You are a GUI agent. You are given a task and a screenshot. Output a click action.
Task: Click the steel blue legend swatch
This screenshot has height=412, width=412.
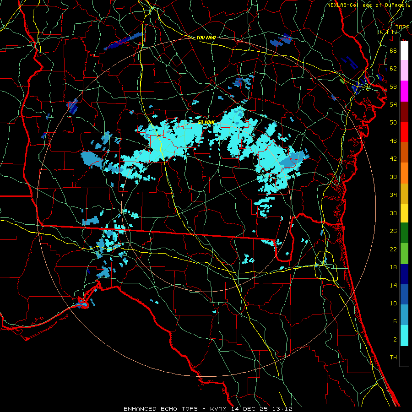click(404, 315)
